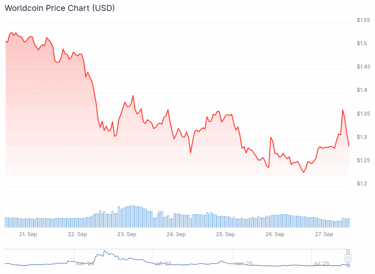Select the 23 Sep x-axis label

[127, 234]
